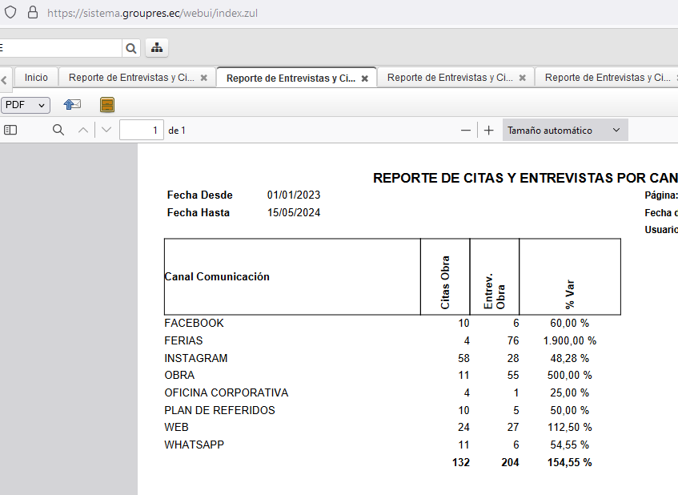Go to previous PDF page
The height and width of the screenshot is (495, 678).
pos(82,130)
